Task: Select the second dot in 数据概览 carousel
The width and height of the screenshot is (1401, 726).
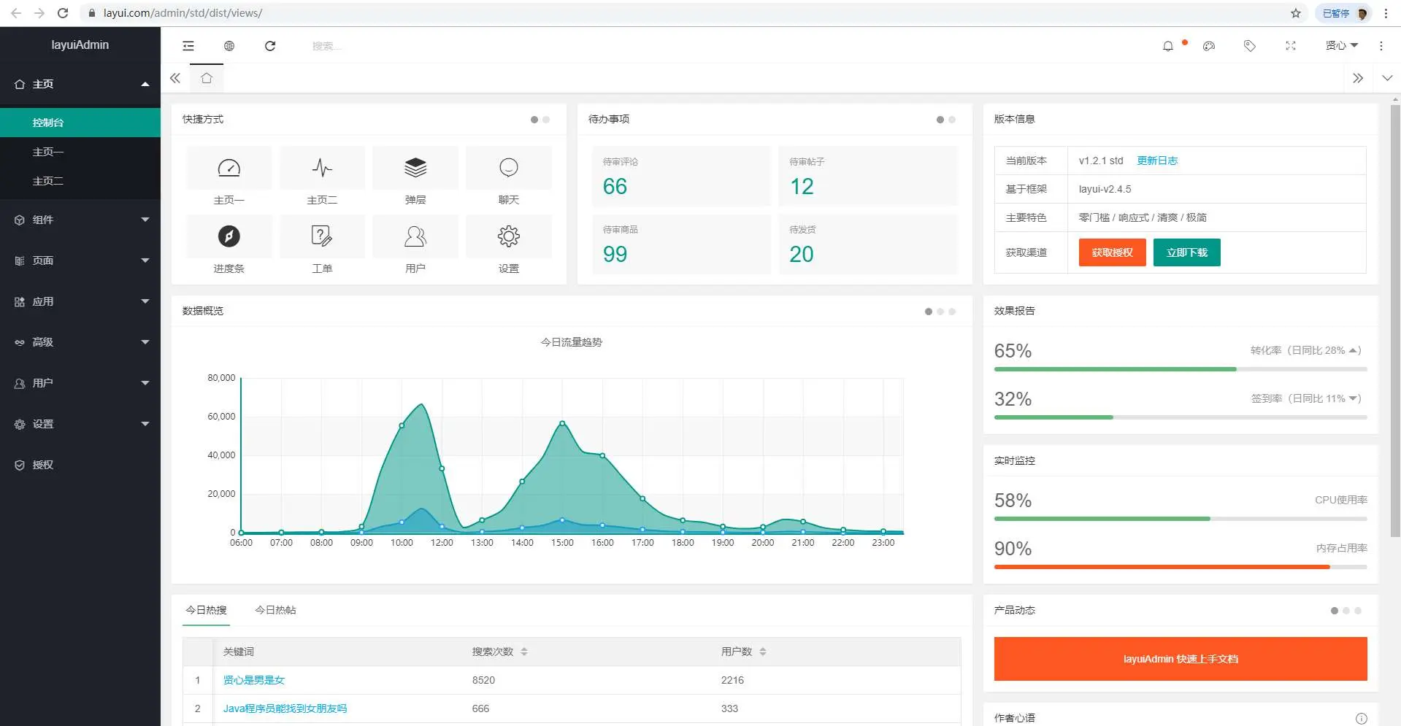Action: 940,312
